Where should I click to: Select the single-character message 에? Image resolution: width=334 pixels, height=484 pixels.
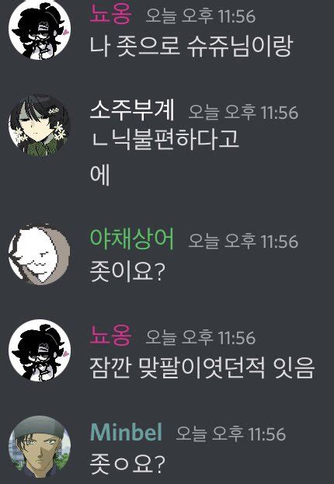coord(100,175)
